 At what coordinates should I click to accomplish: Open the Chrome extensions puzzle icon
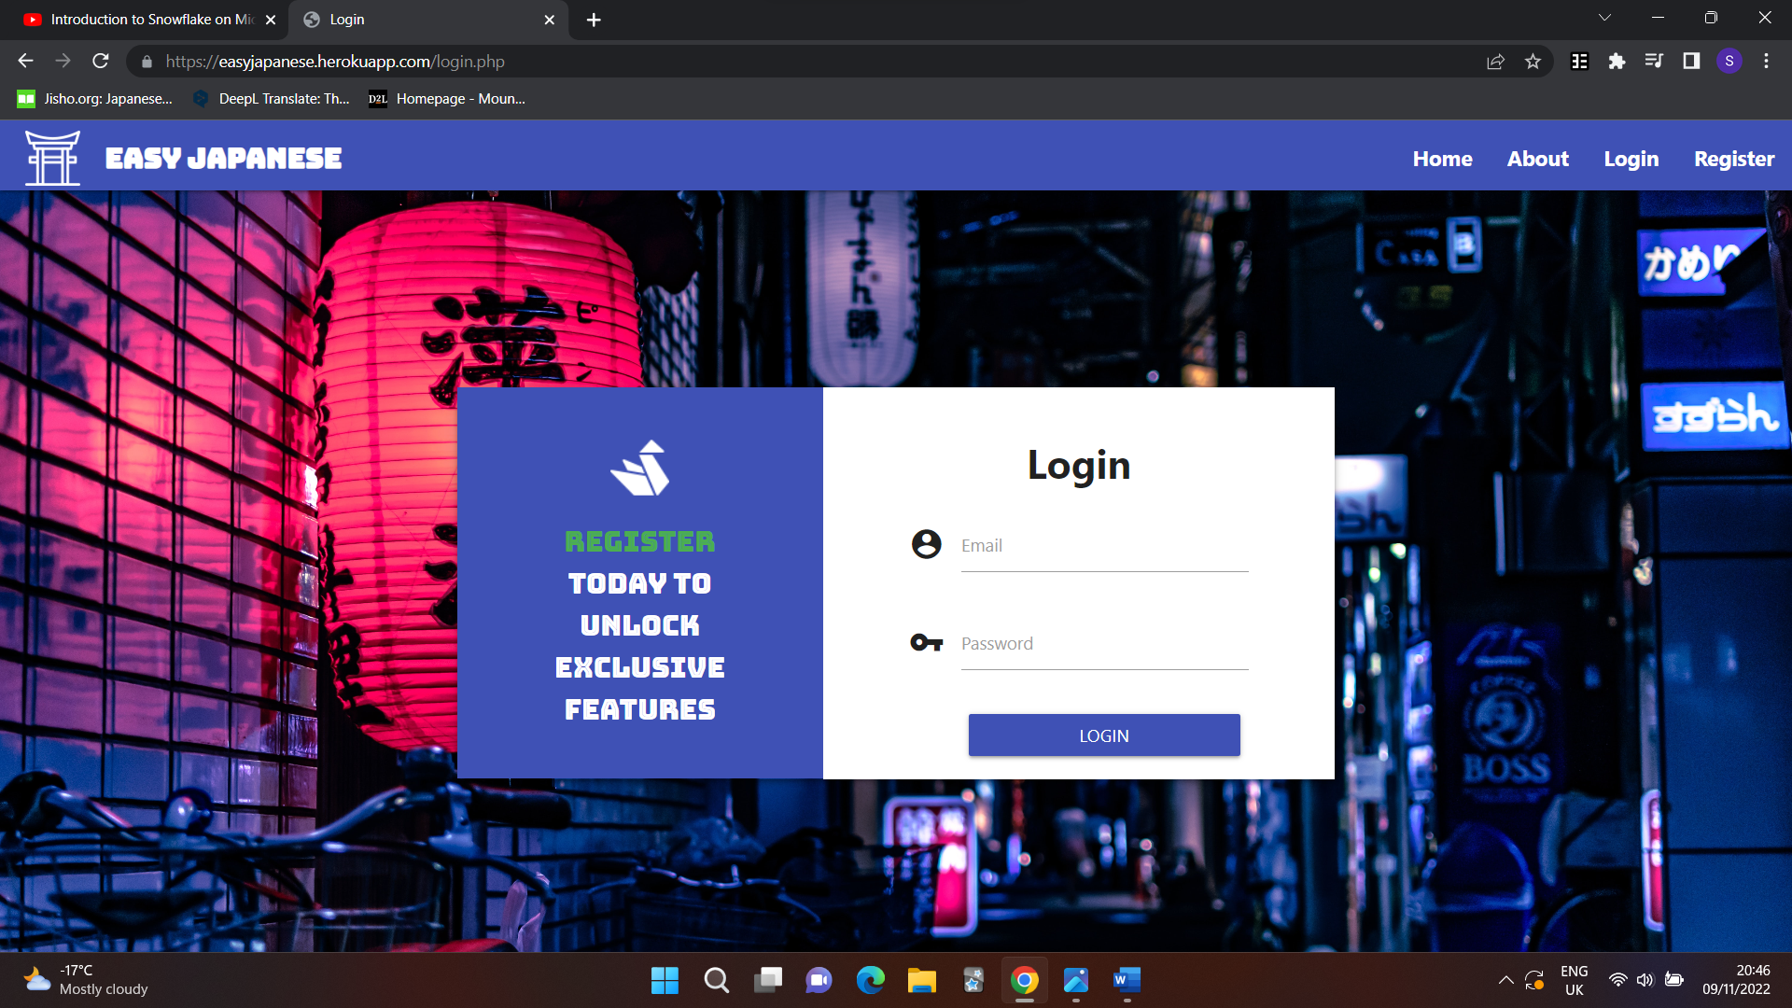(x=1617, y=62)
